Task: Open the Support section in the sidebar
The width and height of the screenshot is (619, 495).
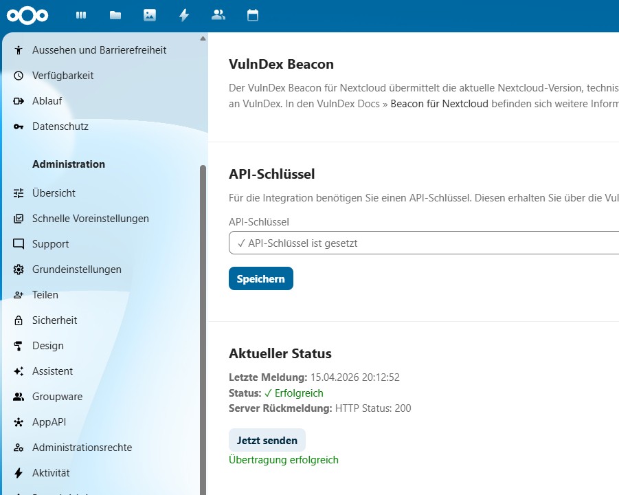Action: 50,244
